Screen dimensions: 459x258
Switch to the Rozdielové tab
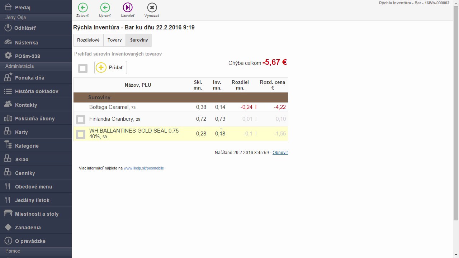pos(88,40)
